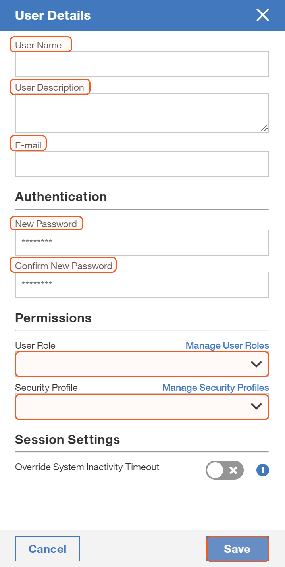Focus the User Name text field

pyautogui.click(x=142, y=64)
